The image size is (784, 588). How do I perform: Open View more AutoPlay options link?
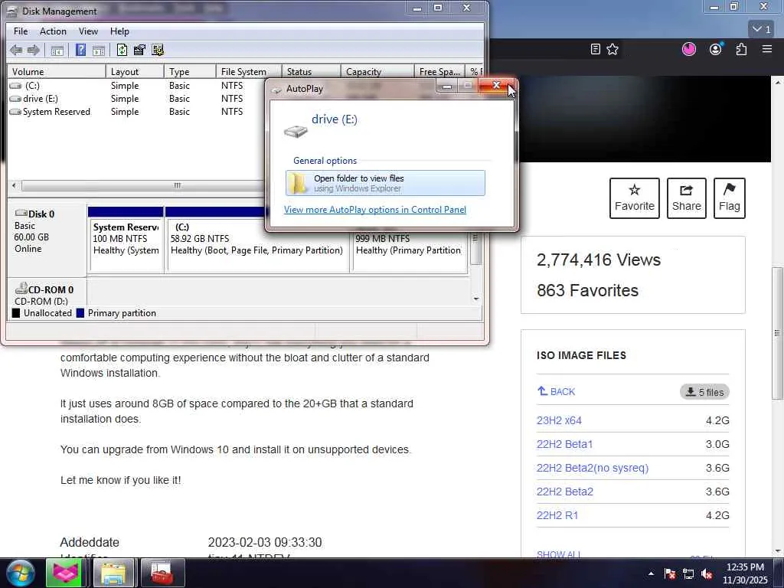(x=375, y=210)
